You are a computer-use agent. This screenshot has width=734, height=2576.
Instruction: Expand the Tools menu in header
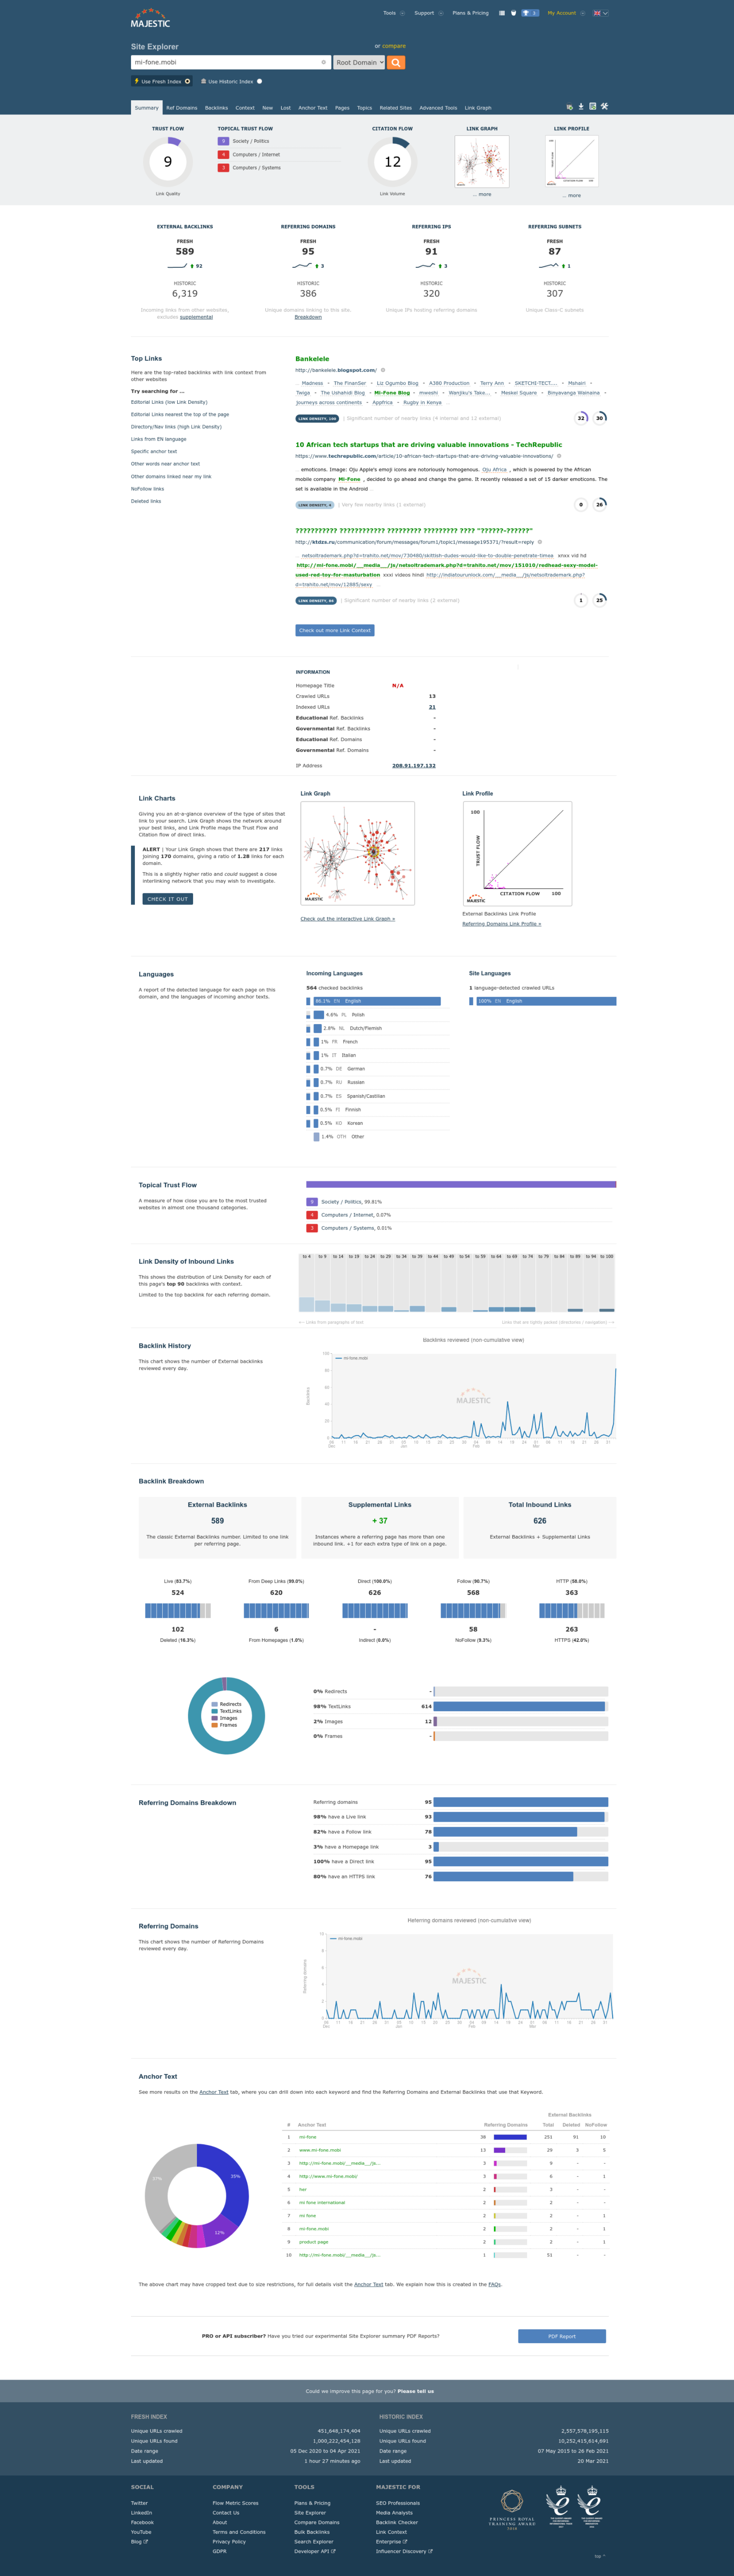393,13
